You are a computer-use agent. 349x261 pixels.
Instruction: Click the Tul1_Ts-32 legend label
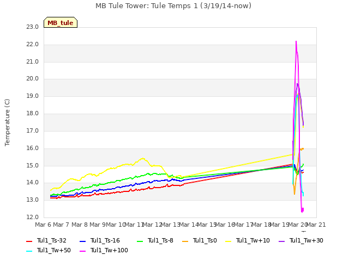pyautogui.click(x=52, y=240)
